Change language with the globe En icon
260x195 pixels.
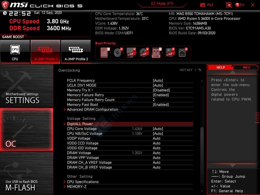coord(240,5)
